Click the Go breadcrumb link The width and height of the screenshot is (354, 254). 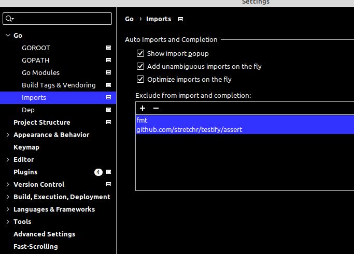coord(130,19)
